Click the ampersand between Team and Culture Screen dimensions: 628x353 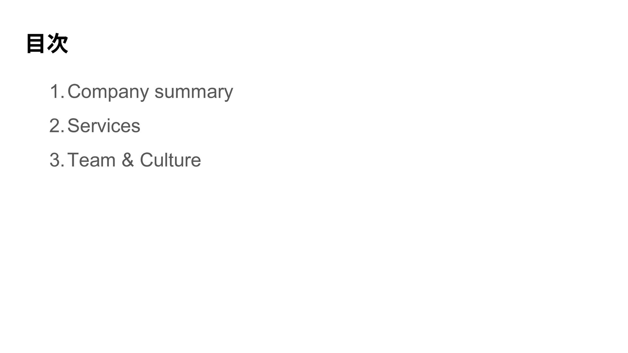[x=128, y=160]
